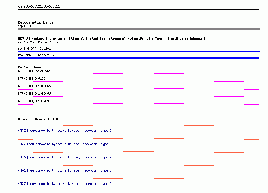Click the magenta line for NM_001018064
This screenshot has width=268, height=193.
139,74
